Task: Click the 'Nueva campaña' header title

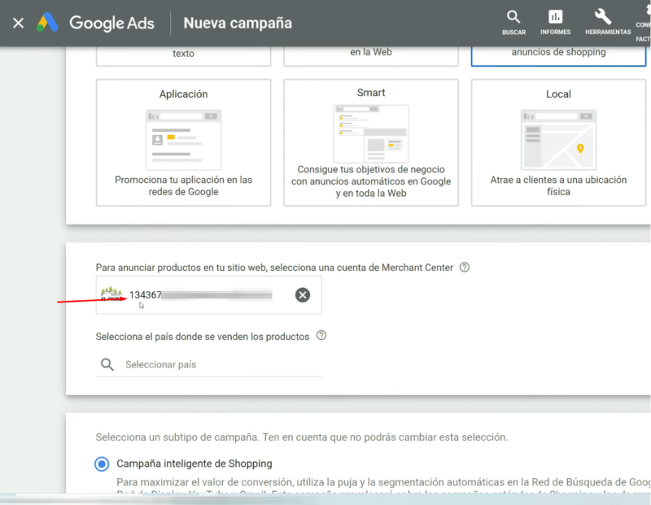Action: (238, 24)
